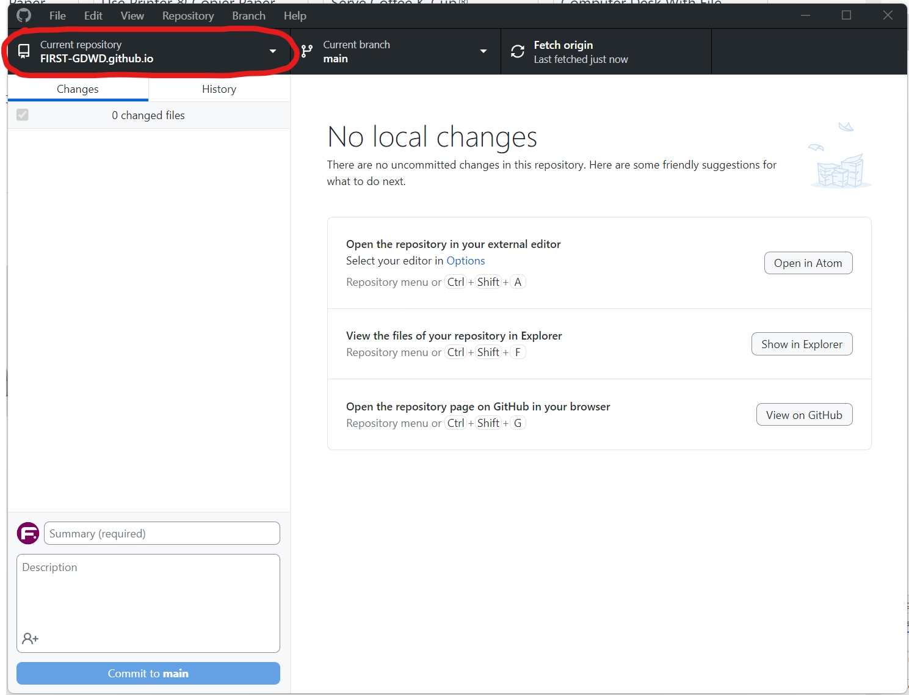Click the Show in Explorer button
This screenshot has width=909, height=695.
tap(802, 344)
